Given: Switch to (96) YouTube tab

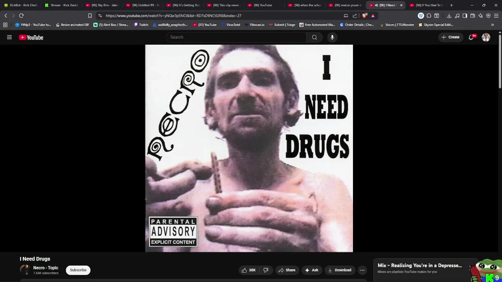Looking at the screenshot, I should [x=264, y=5].
